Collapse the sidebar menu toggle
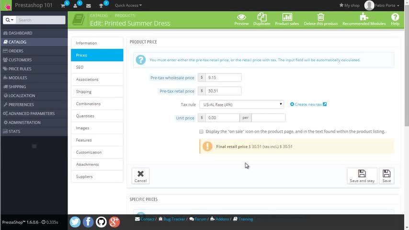This screenshot has width=409, height=230. (x=34, y=146)
